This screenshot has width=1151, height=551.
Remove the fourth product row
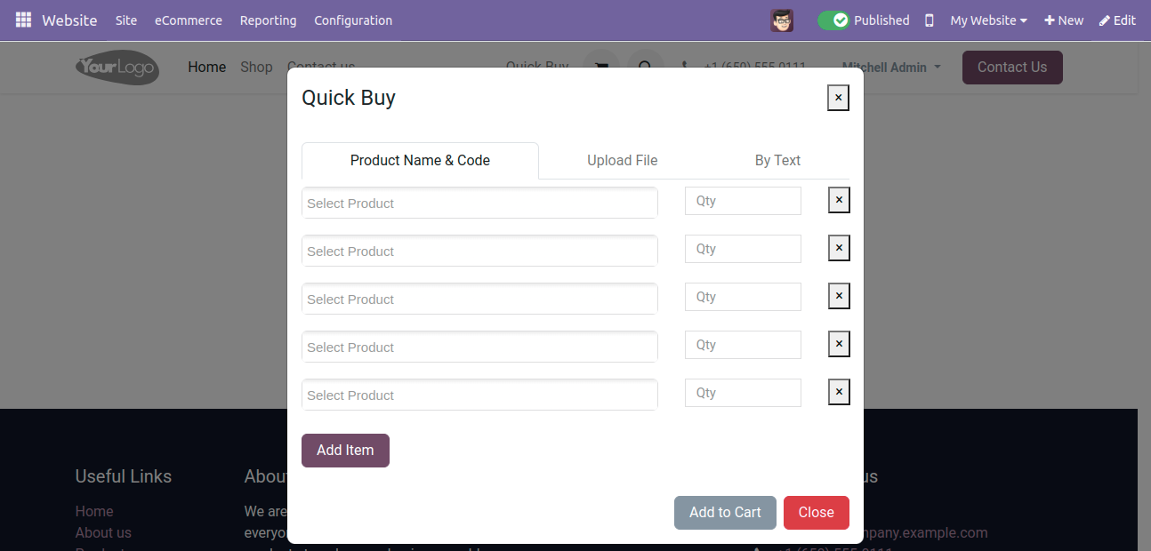pyautogui.click(x=839, y=344)
